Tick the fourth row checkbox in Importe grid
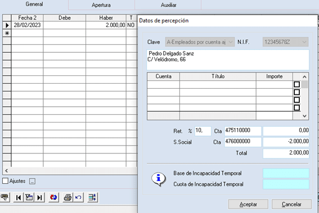Screen dimensions: 319x213 (297, 107)
